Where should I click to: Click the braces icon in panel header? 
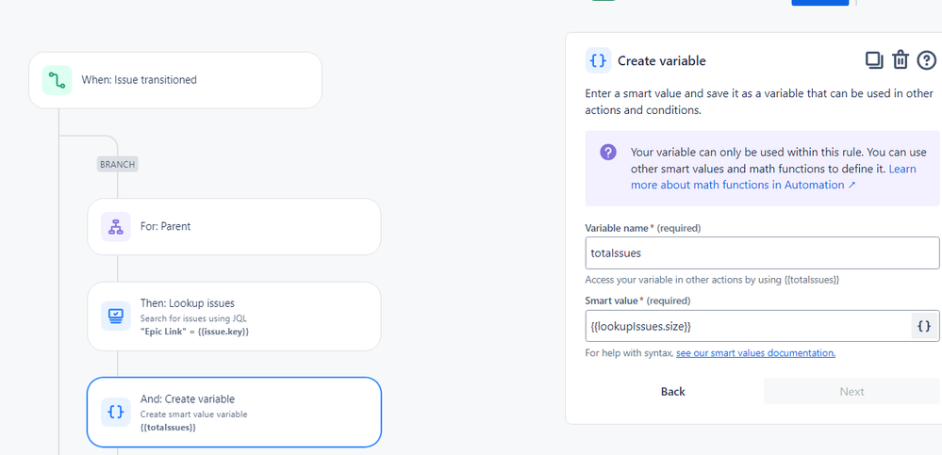[x=599, y=60]
